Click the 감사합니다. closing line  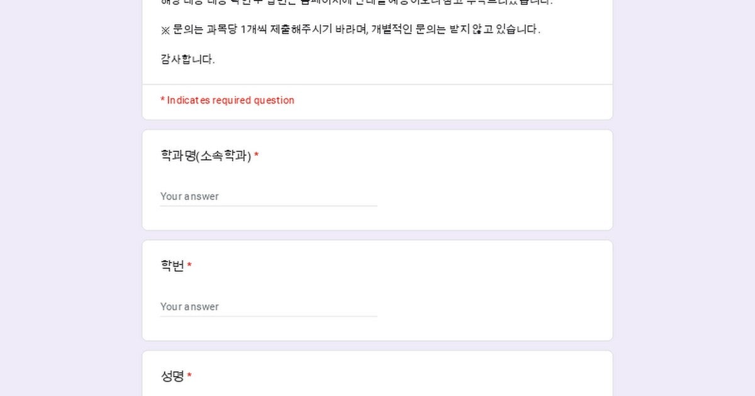click(187, 60)
